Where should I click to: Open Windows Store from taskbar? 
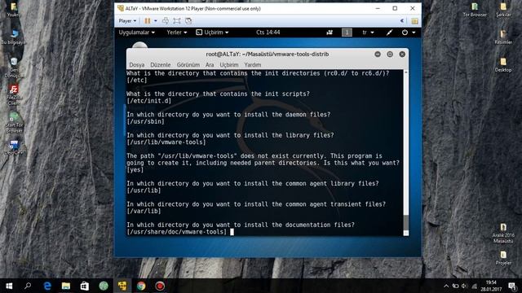(85, 286)
